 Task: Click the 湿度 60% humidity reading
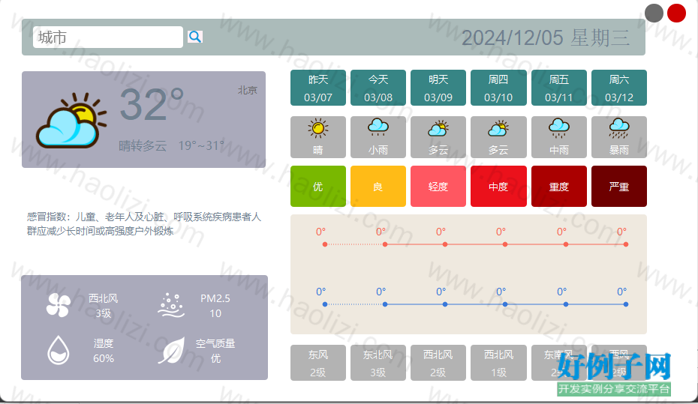[x=104, y=351]
